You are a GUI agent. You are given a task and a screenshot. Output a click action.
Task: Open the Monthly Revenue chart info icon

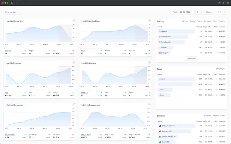73,62
